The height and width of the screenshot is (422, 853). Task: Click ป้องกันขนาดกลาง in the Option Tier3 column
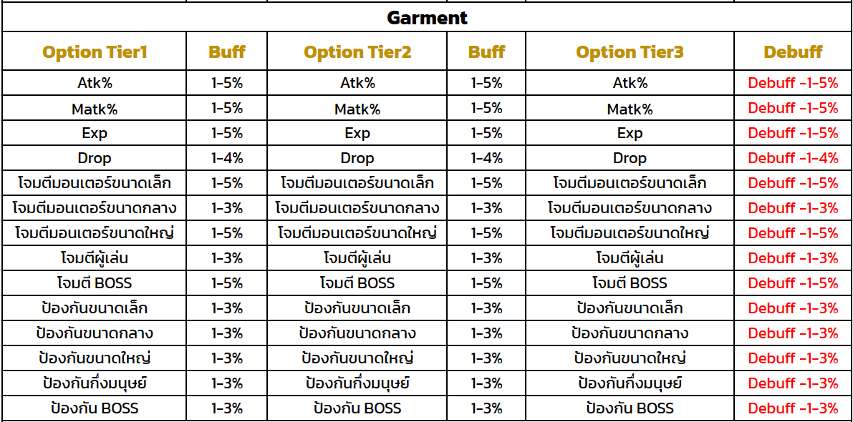point(630,333)
